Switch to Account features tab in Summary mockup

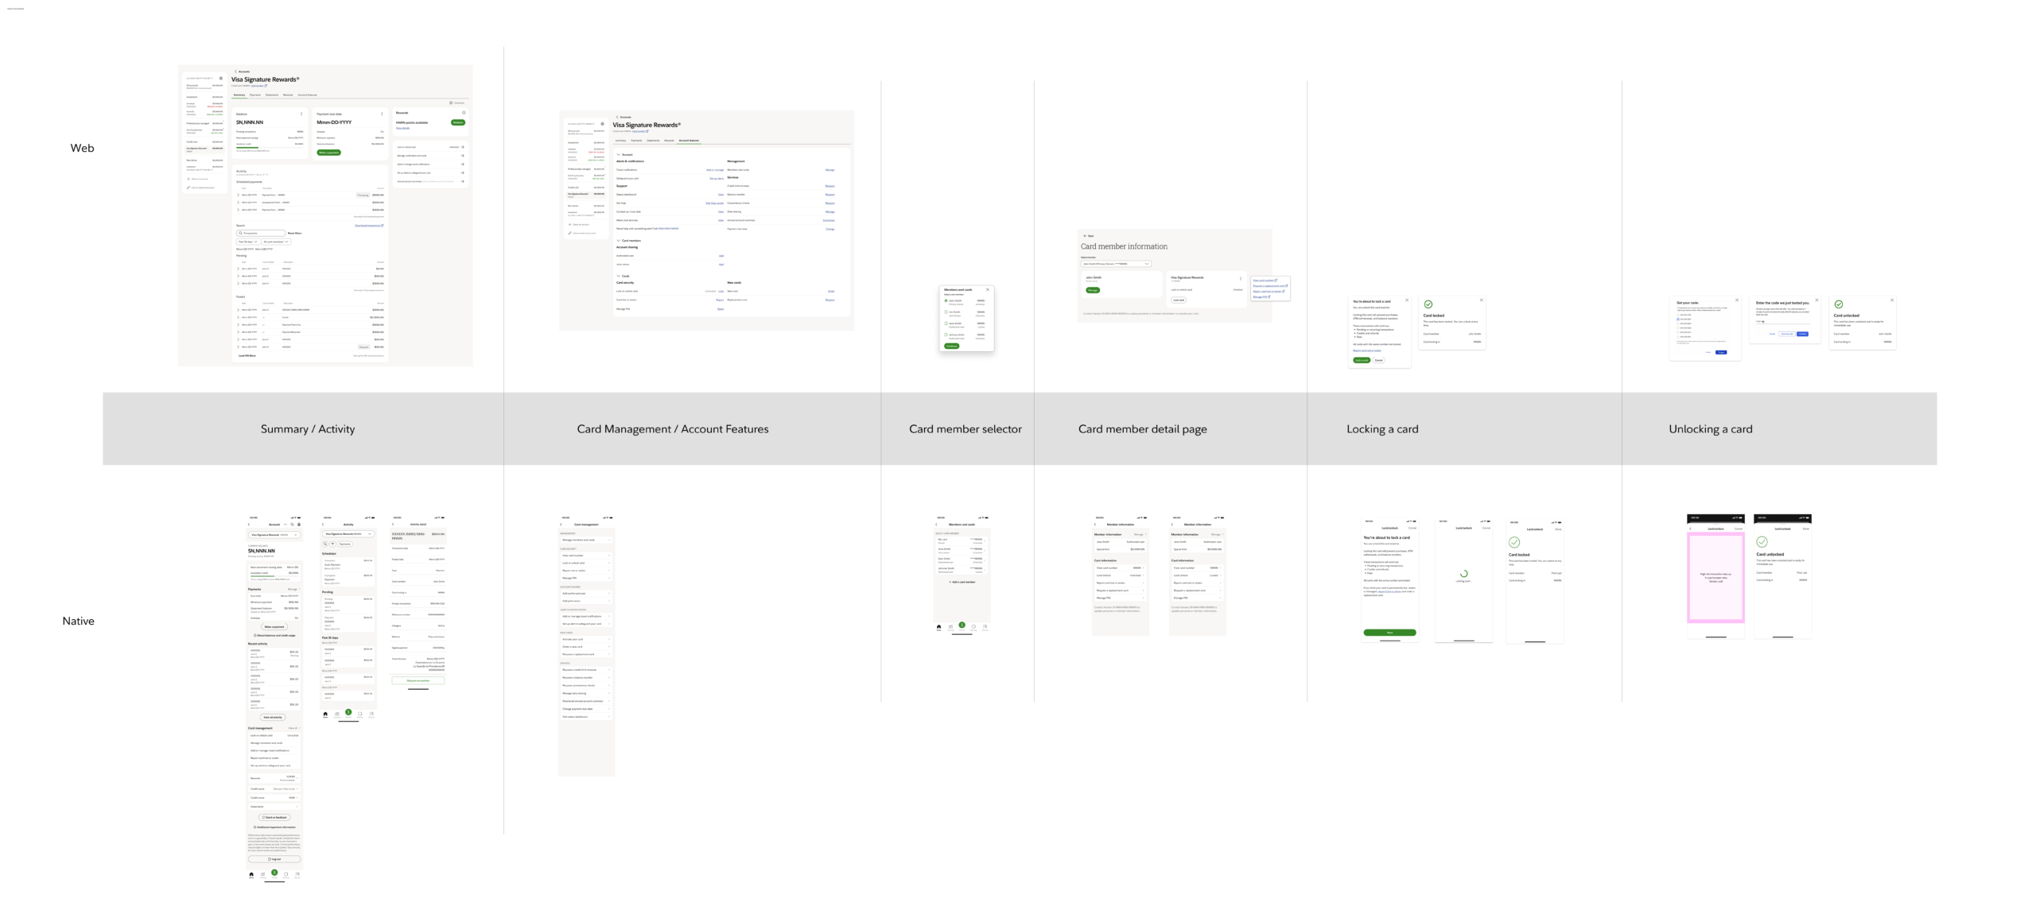pos(307,95)
